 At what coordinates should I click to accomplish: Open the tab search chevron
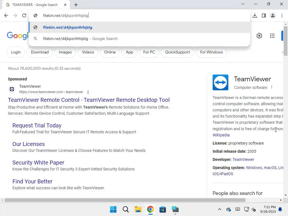(x=243, y=4)
